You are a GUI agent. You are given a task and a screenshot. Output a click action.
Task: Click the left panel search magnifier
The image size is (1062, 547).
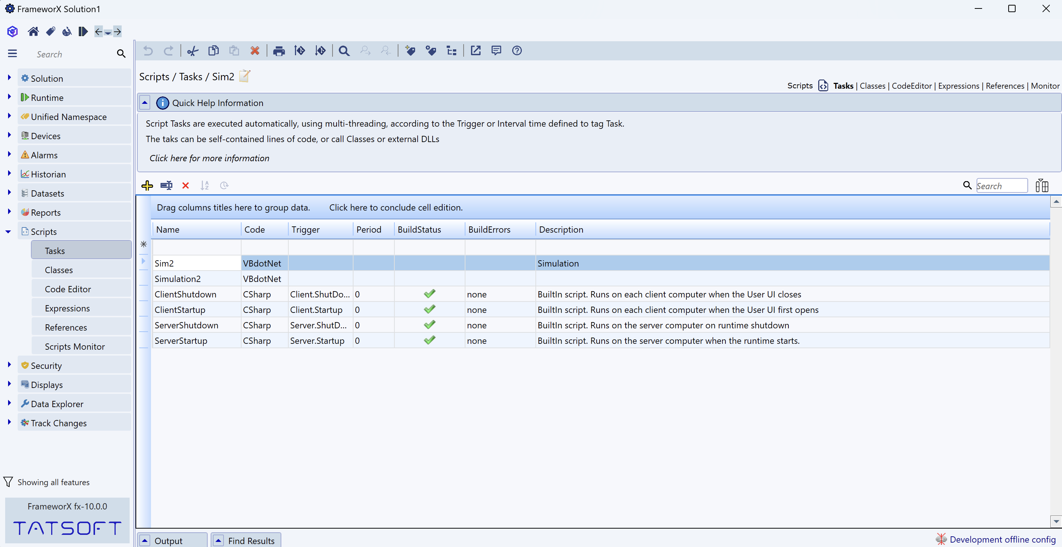click(121, 54)
